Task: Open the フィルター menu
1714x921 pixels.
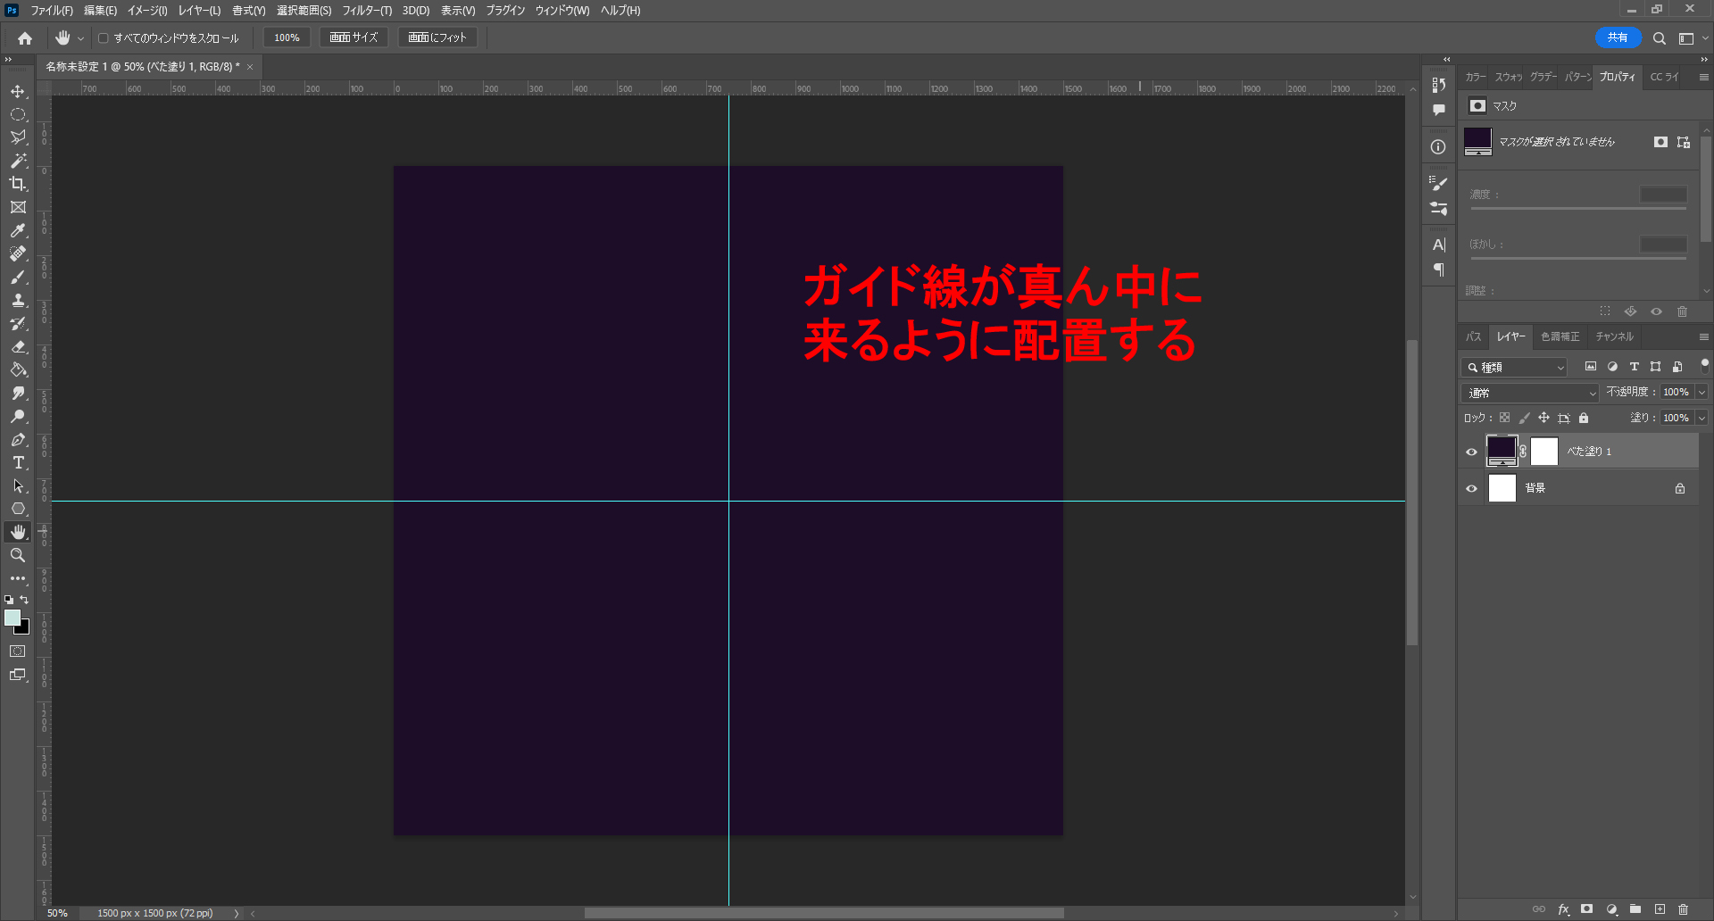Action: [366, 11]
